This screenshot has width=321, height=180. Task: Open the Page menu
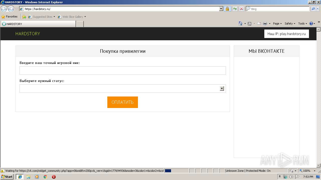point(277,23)
